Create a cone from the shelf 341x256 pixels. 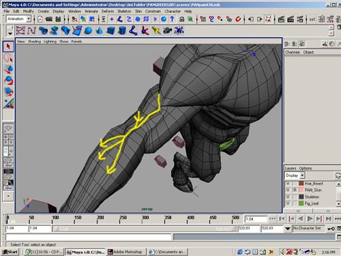[x=100, y=31]
